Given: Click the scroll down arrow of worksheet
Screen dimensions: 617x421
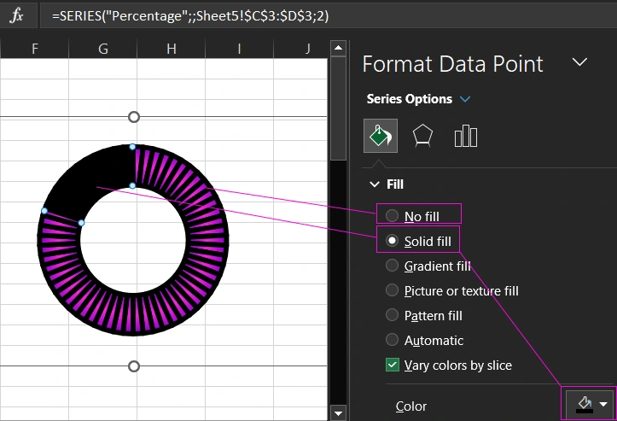Looking at the screenshot, I should [x=338, y=412].
